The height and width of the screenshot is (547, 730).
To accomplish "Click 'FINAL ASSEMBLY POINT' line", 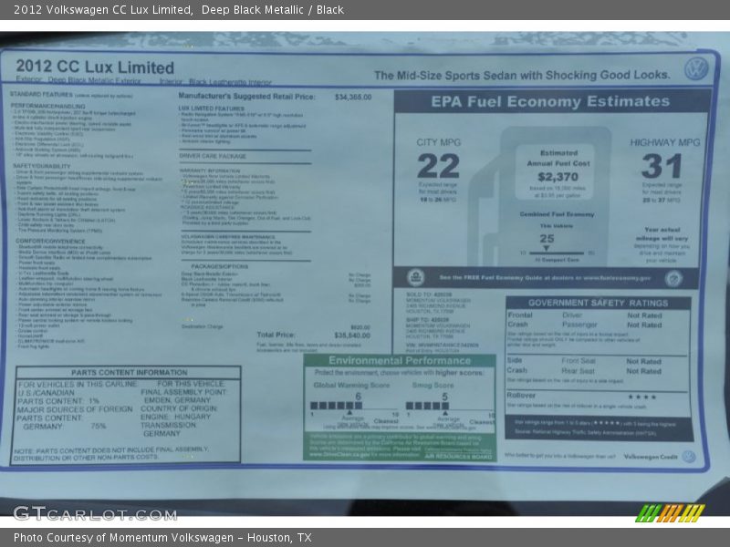I will (183, 392).
